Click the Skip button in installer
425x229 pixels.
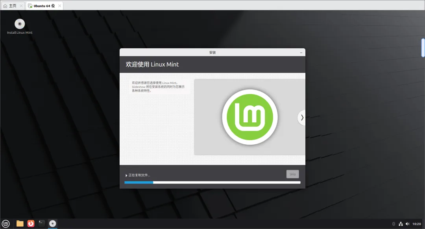pyautogui.click(x=292, y=174)
